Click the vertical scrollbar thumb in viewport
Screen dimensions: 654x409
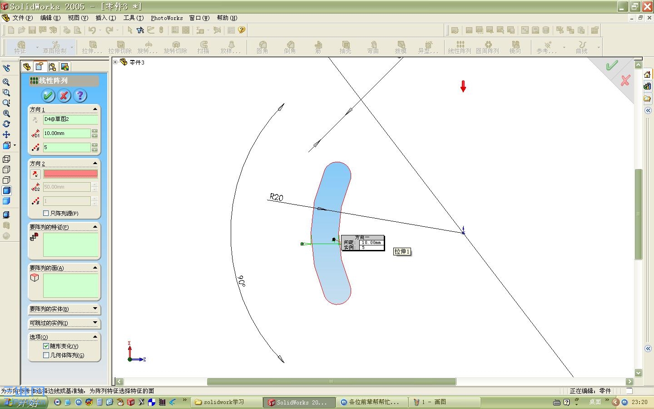coord(638,214)
